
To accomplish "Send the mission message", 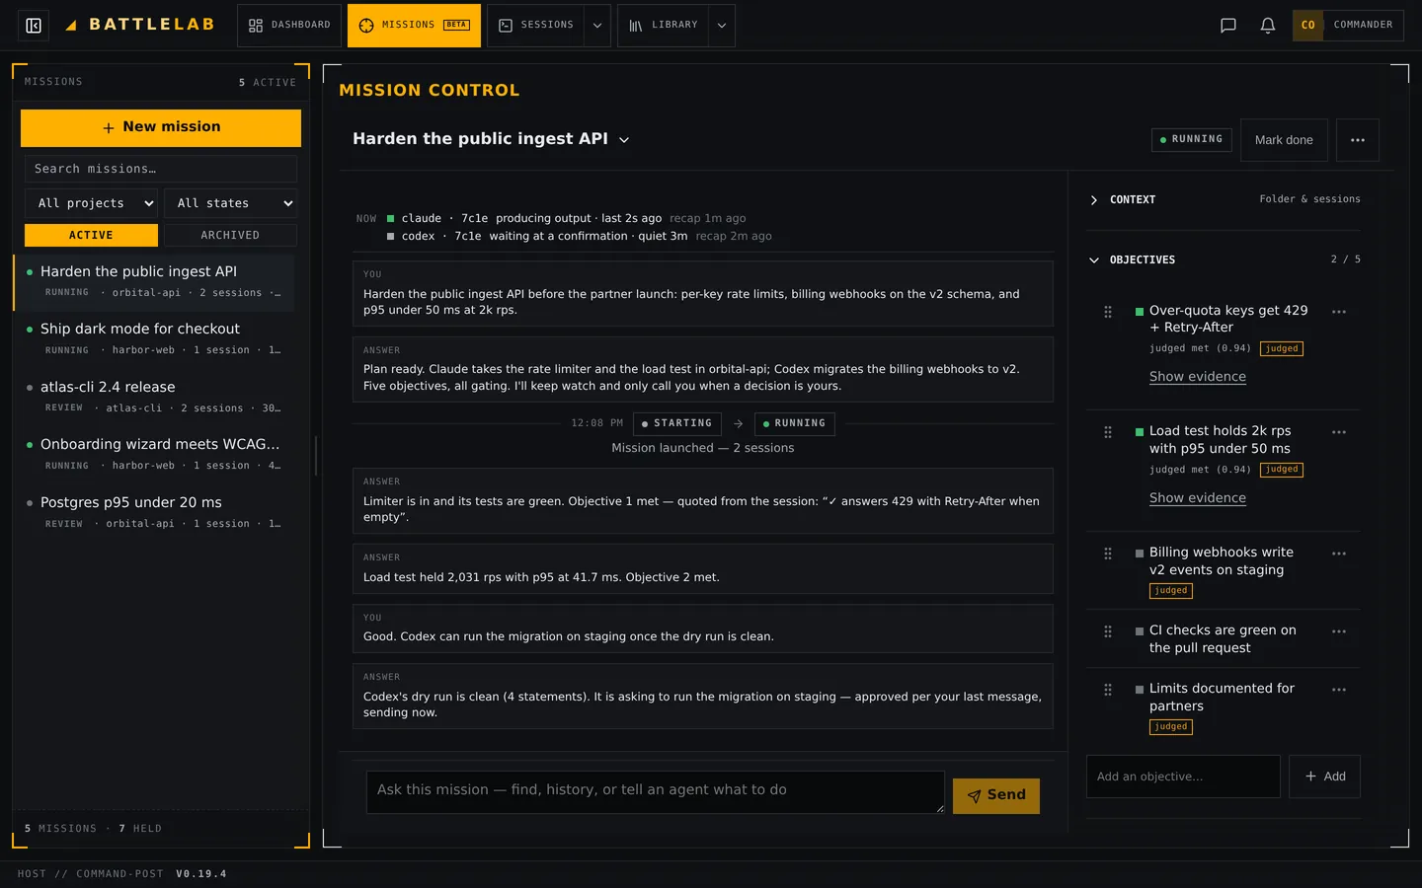I will [996, 795].
